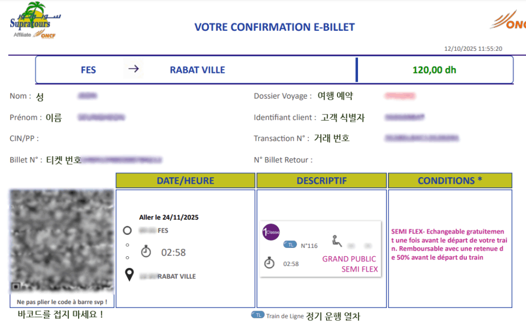Click the TL badge beside Train de Ligne
The image size is (526, 326).
(x=257, y=315)
